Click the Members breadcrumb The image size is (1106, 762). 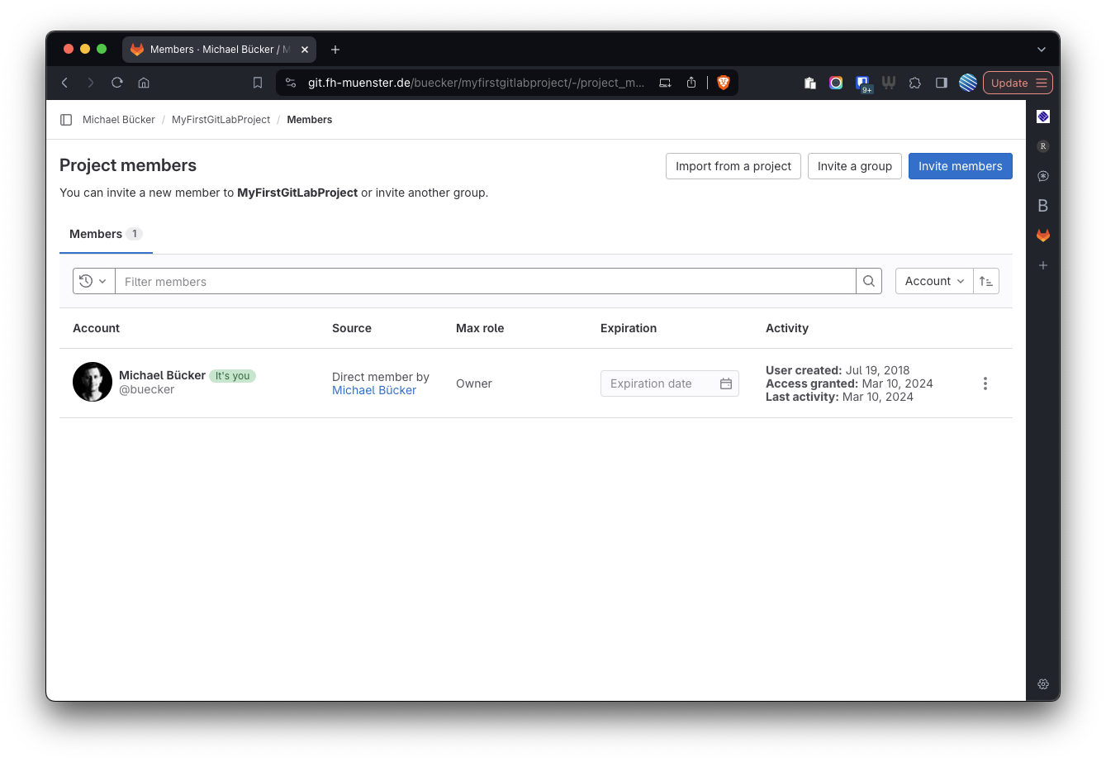[x=310, y=120]
